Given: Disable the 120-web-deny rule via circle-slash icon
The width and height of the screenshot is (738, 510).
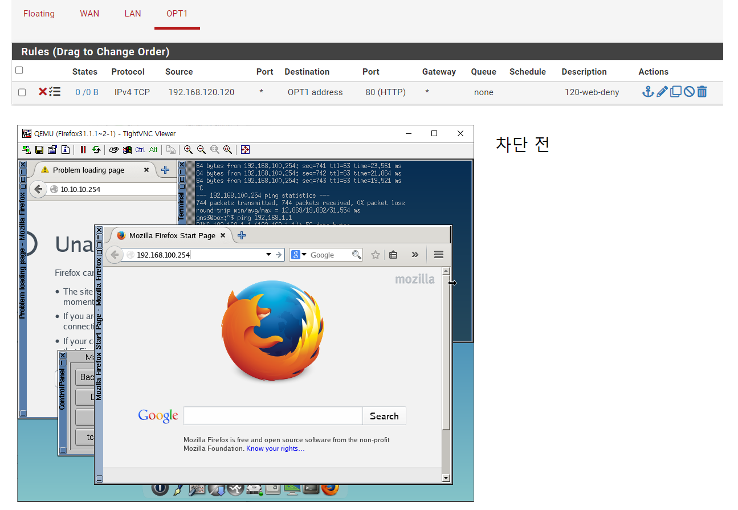Looking at the screenshot, I should click(689, 92).
